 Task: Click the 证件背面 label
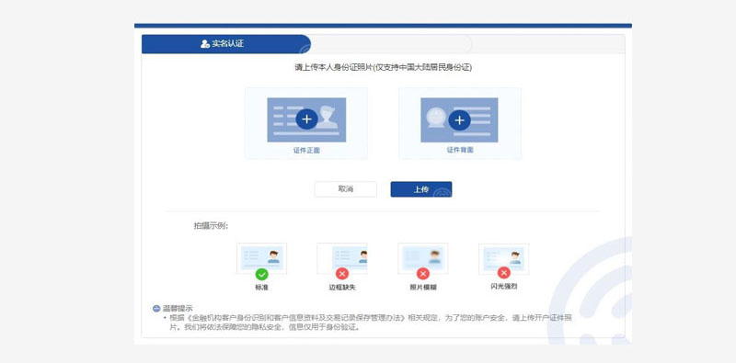[460, 150]
